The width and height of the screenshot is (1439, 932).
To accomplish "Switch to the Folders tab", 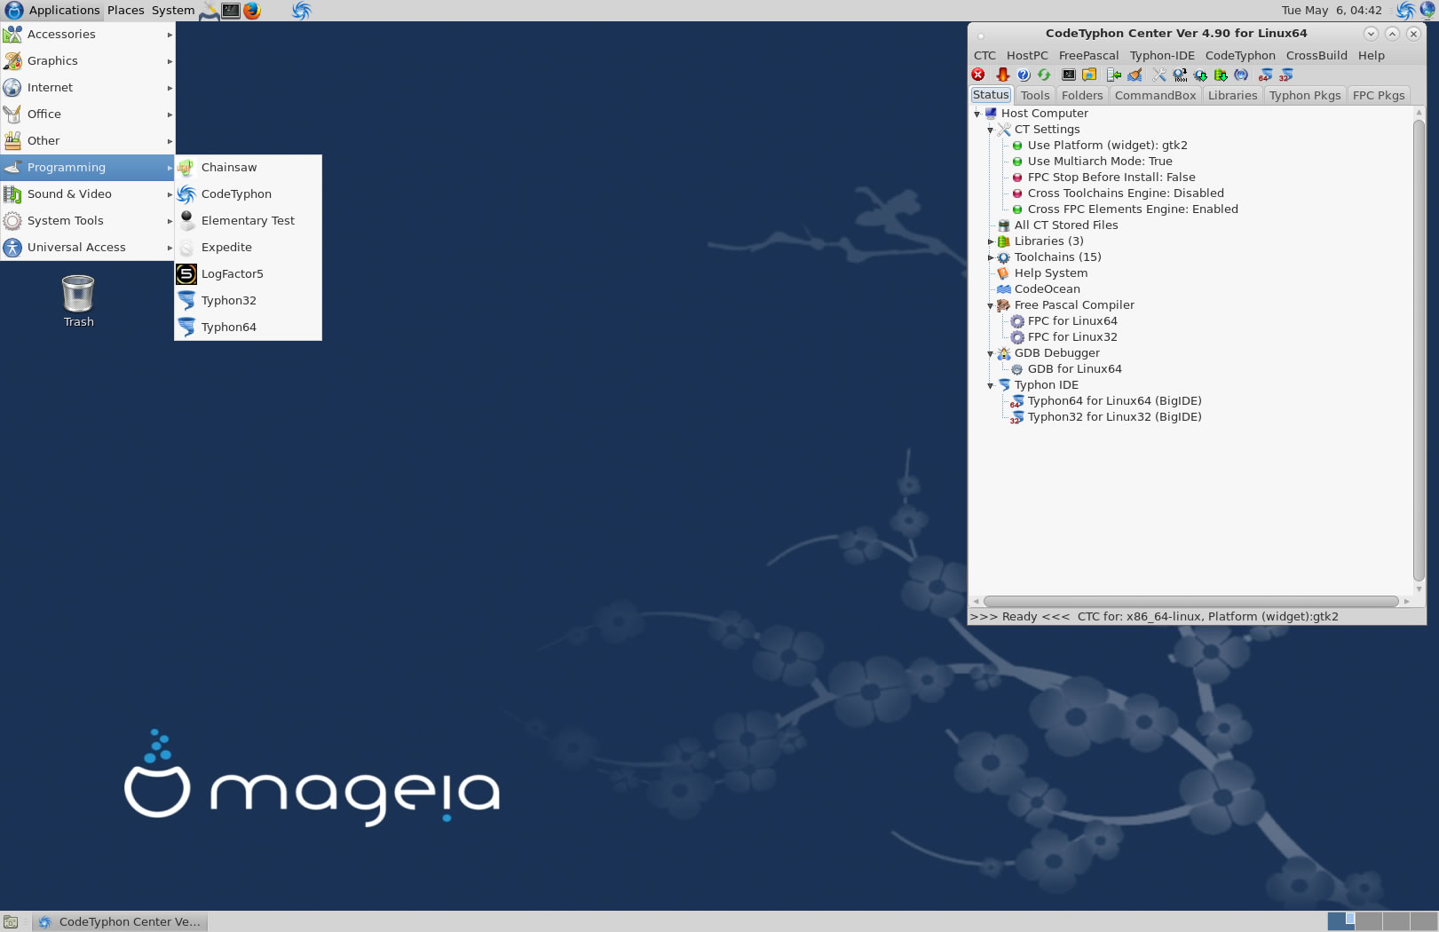I will [1082, 95].
